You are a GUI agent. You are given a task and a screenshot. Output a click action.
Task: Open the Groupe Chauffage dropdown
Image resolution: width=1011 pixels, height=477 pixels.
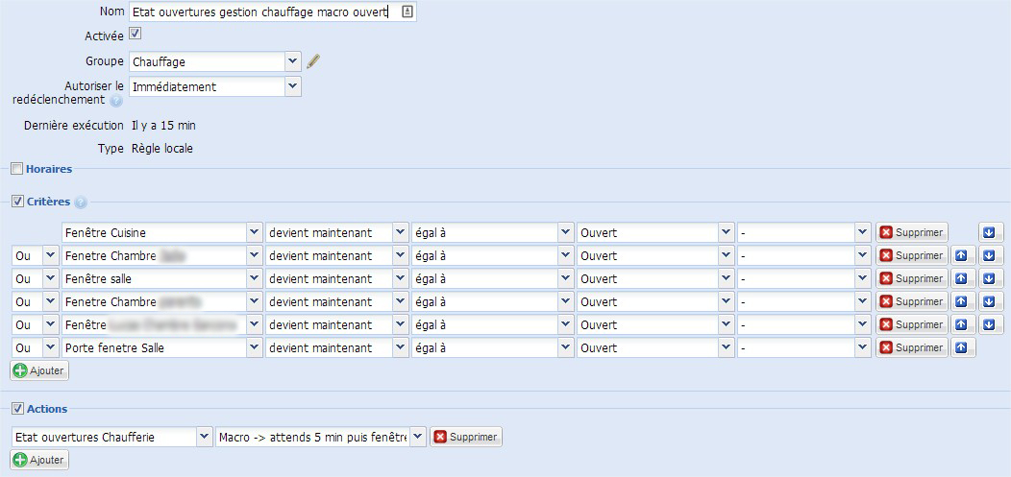293,61
